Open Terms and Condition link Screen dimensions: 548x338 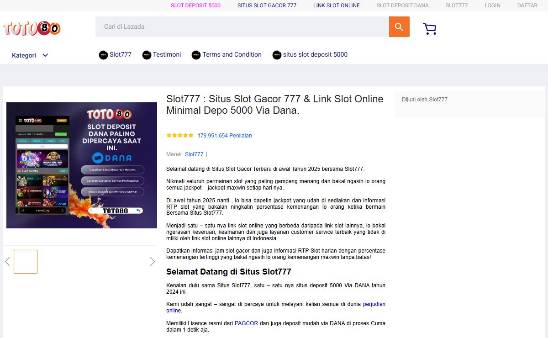pyautogui.click(x=232, y=54)
